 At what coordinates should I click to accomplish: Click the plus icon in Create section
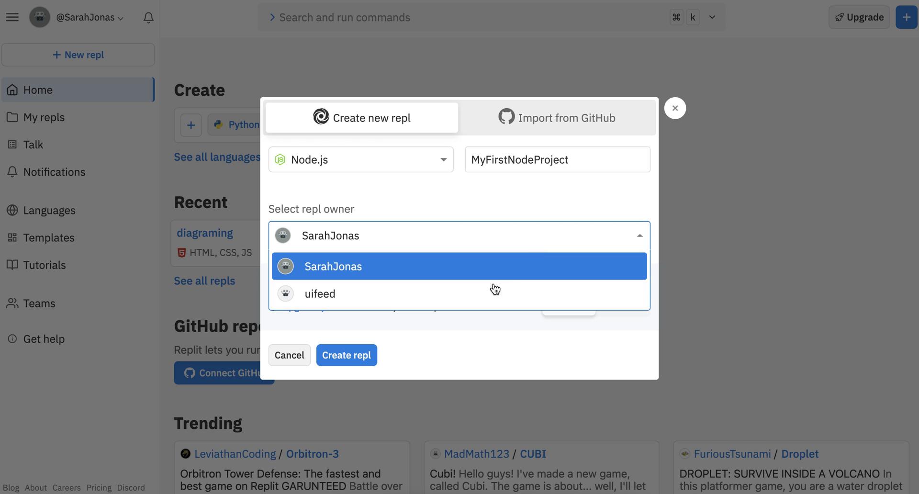191,125
